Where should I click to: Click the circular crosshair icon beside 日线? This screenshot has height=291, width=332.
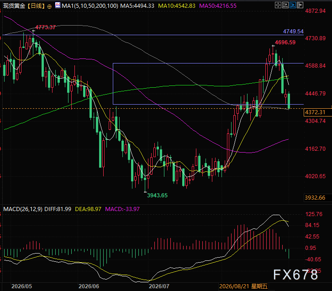point(49,6)
